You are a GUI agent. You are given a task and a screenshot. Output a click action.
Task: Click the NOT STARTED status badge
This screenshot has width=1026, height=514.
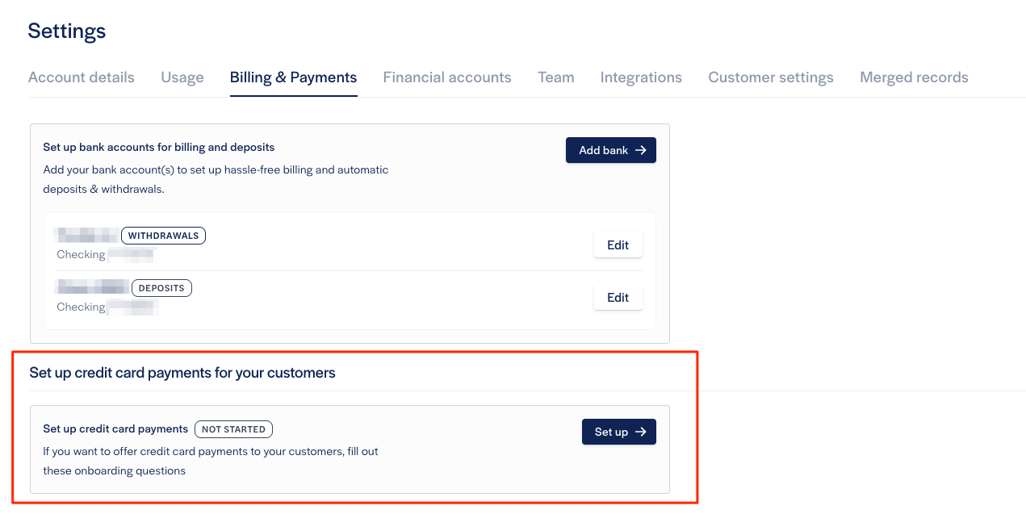point(233,429)
